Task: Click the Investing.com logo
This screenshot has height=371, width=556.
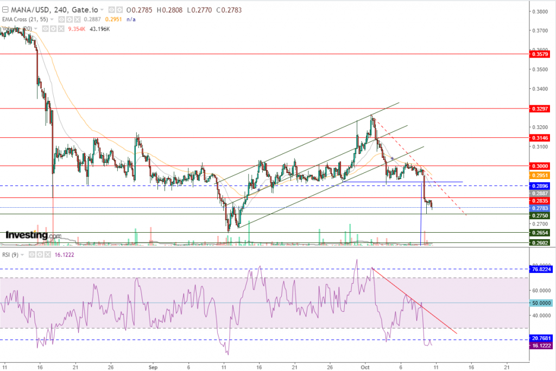Action: (34, 235)
